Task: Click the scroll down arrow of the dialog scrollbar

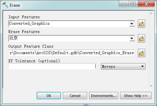Action: click(x=151, y=86)
